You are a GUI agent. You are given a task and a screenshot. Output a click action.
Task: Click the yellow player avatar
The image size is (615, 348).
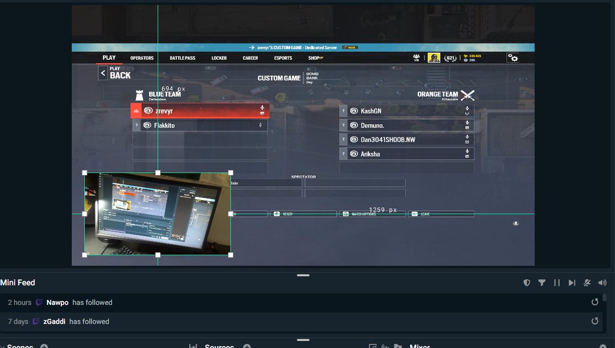click(434, 58)
